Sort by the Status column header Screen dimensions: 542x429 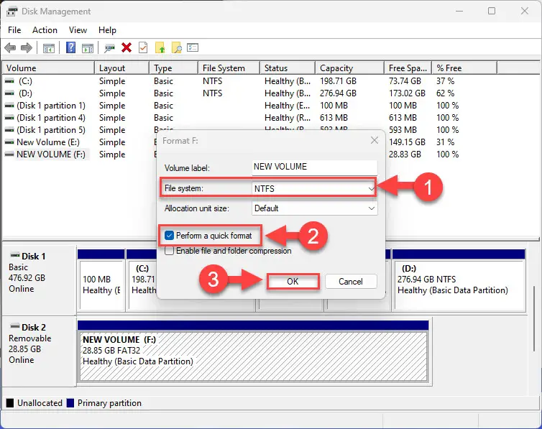click(288, 68)
